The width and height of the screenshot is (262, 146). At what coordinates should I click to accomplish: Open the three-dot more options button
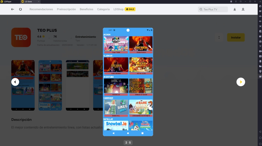coord(219,37)
